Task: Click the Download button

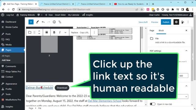Action: [62, 88]
